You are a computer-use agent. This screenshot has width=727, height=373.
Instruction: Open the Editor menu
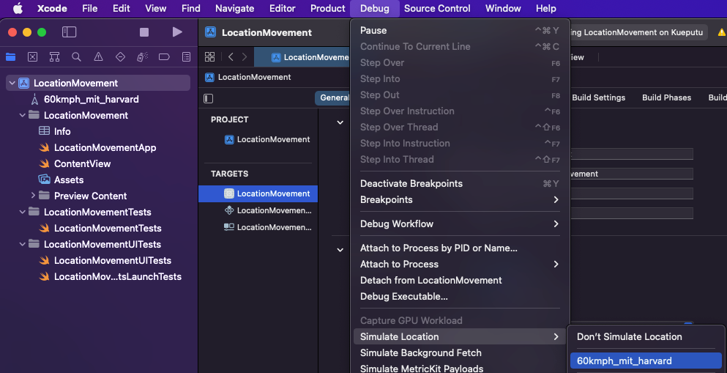pos(283,8)
